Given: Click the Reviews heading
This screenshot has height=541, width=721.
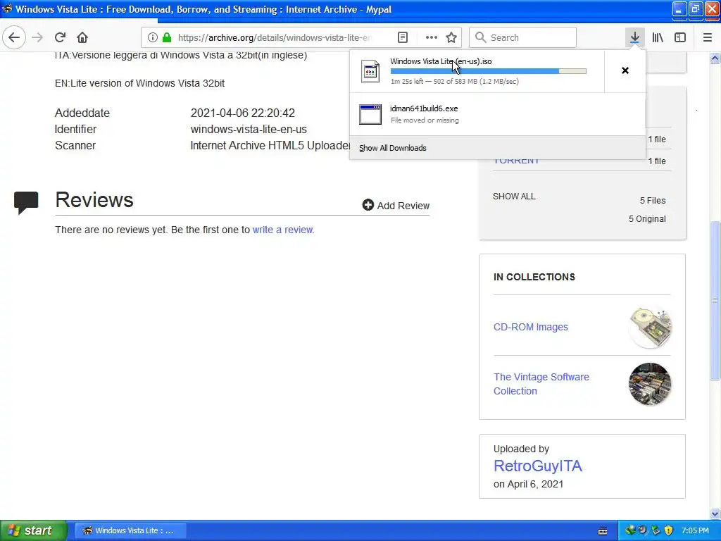Looking at the screenshot, I should 94,199.
